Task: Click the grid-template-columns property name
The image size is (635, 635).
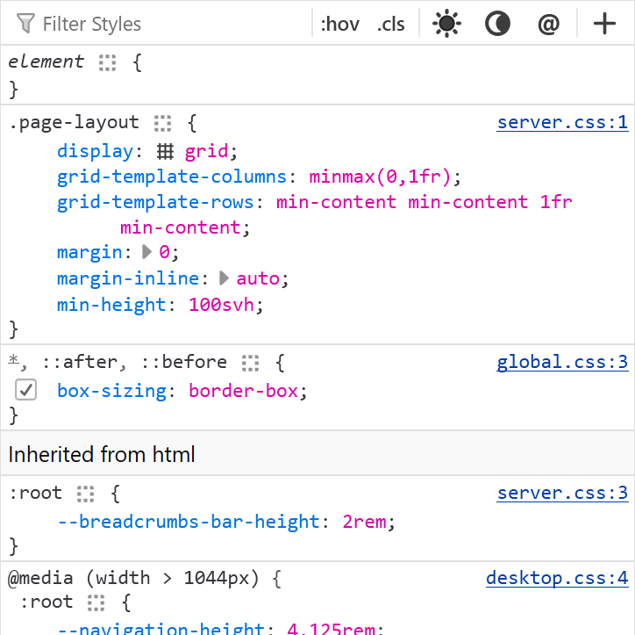Action: point(172,177)
